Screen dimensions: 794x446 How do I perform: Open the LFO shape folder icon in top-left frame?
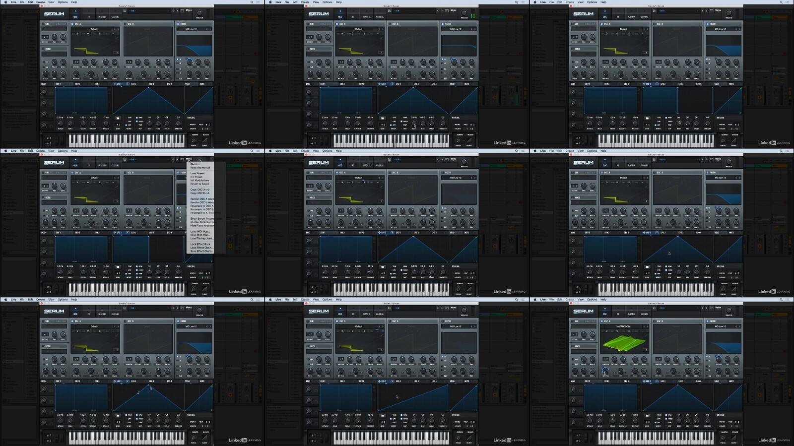click(x=118, y=118)
